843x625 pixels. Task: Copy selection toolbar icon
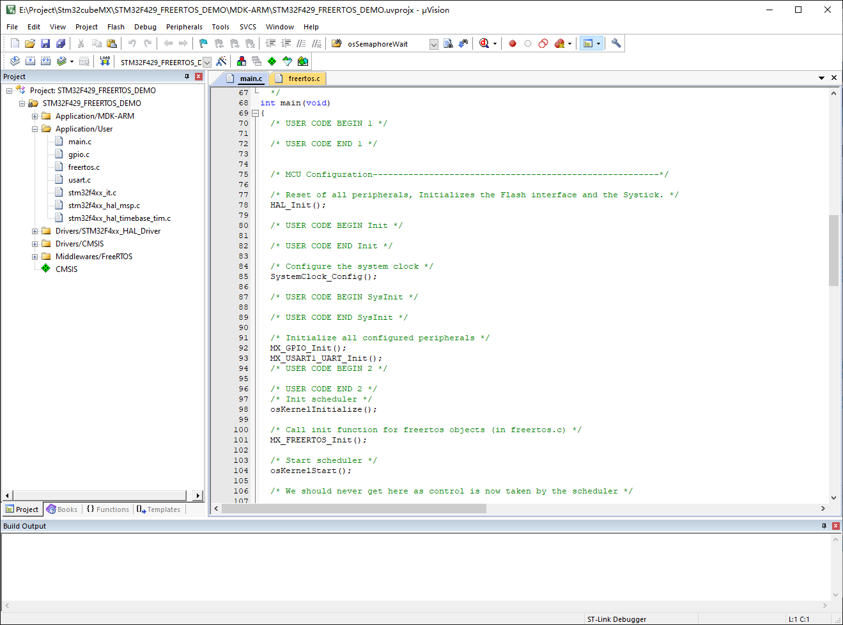click(x=97, y=43)
